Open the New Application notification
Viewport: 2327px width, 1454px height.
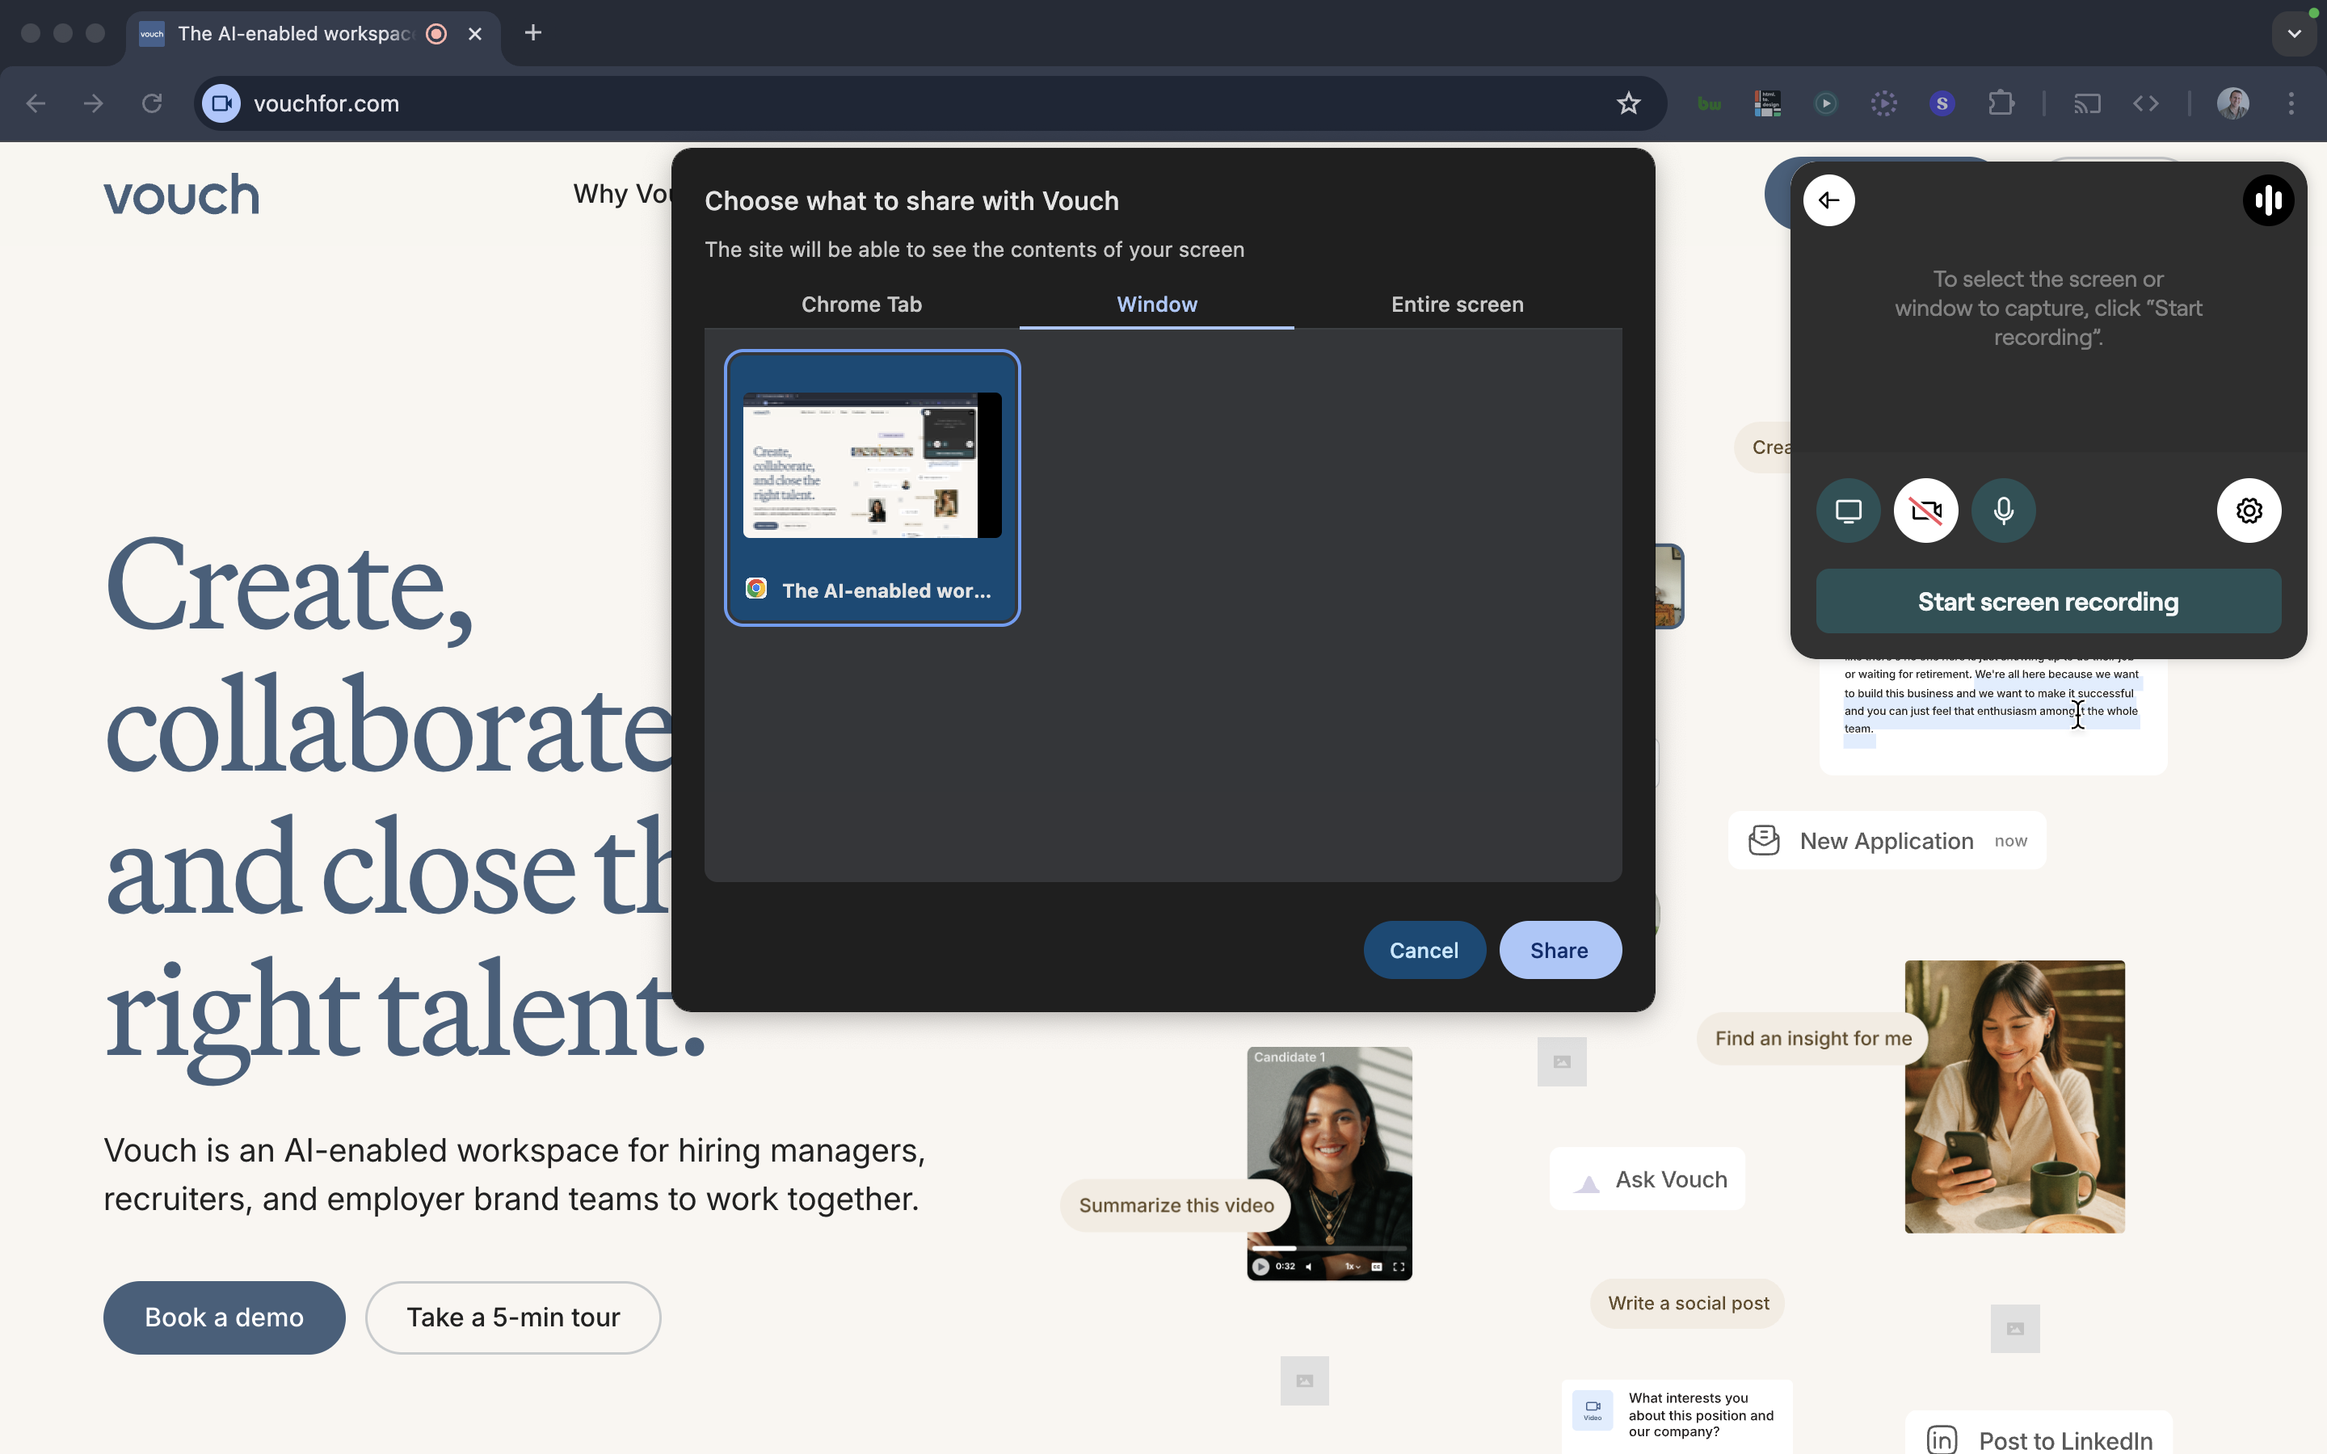tap(1887, 840)
